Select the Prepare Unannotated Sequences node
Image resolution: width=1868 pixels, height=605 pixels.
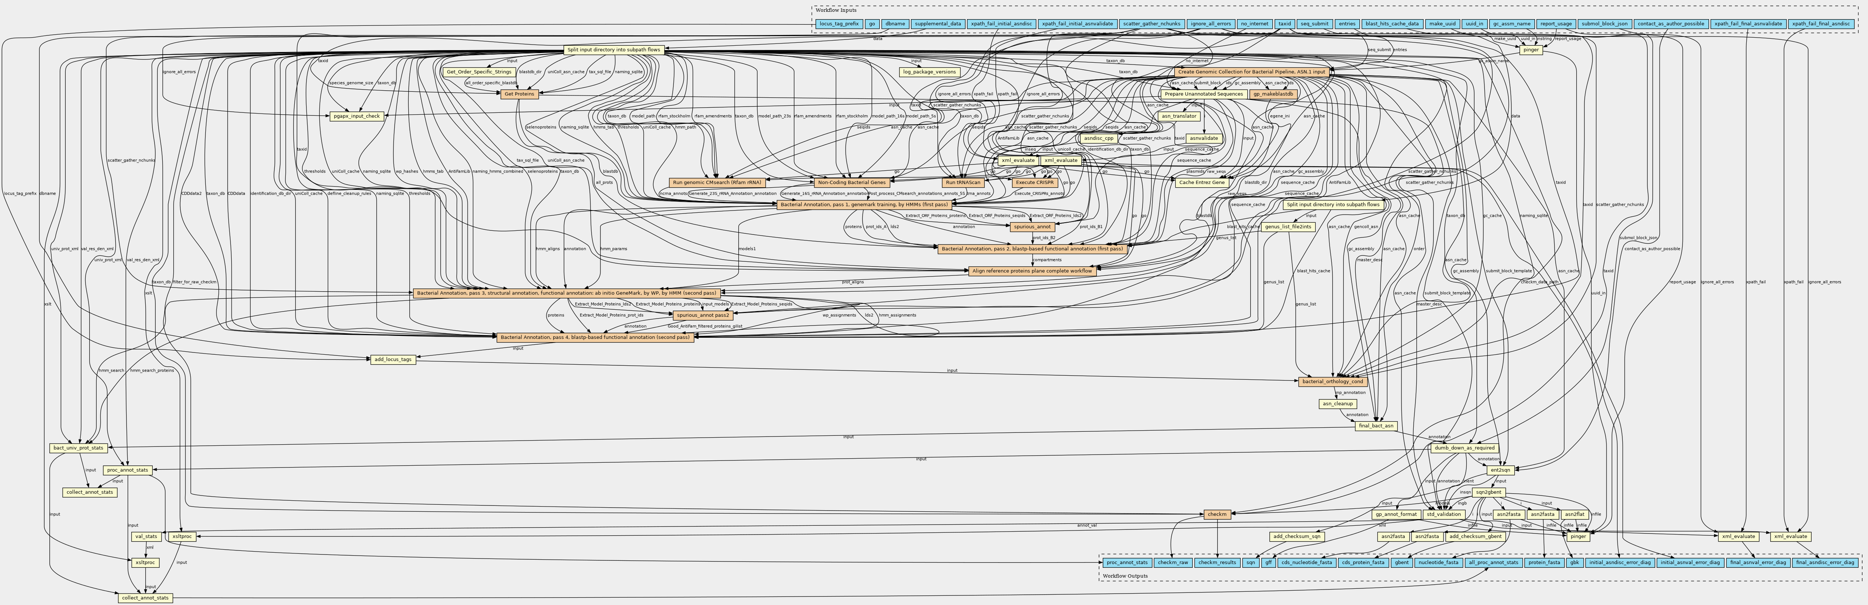click(x=1203, y=94)
